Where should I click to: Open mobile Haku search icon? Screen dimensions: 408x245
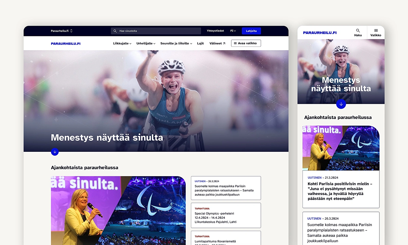point(358,33)
